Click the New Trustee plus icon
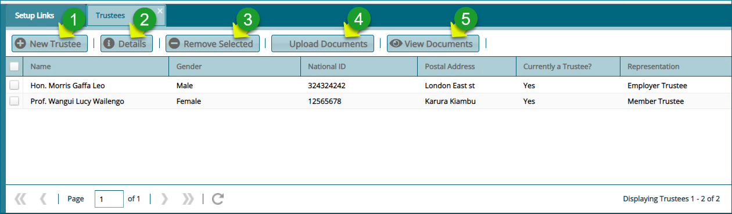This screenshot has width=732, height=214. pyautogui.click(x=20, y=43)
